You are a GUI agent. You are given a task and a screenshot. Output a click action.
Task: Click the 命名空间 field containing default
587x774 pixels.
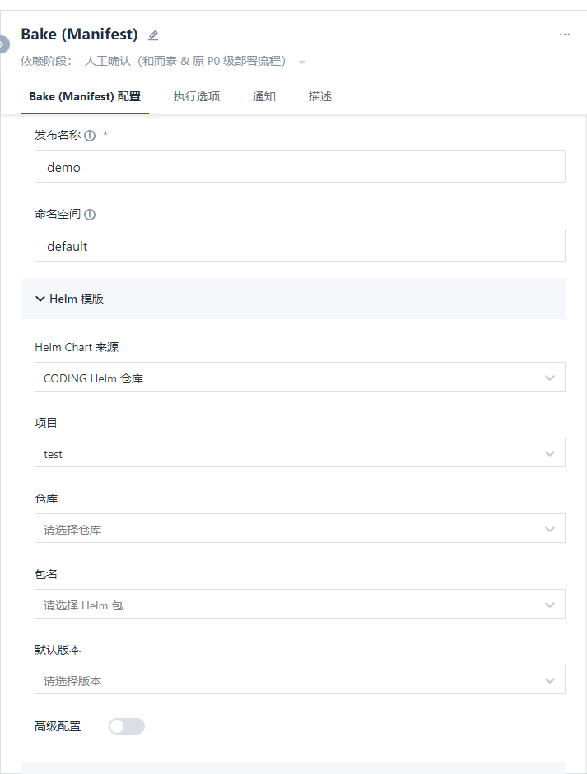click(300, 245)
